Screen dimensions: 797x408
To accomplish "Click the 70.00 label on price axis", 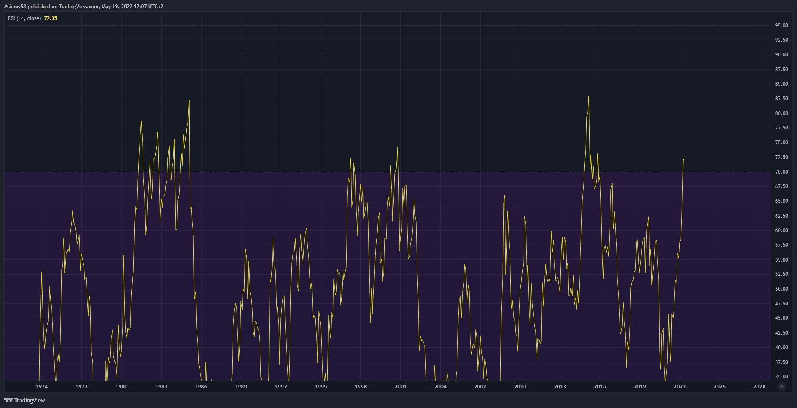I will point(781,172).
